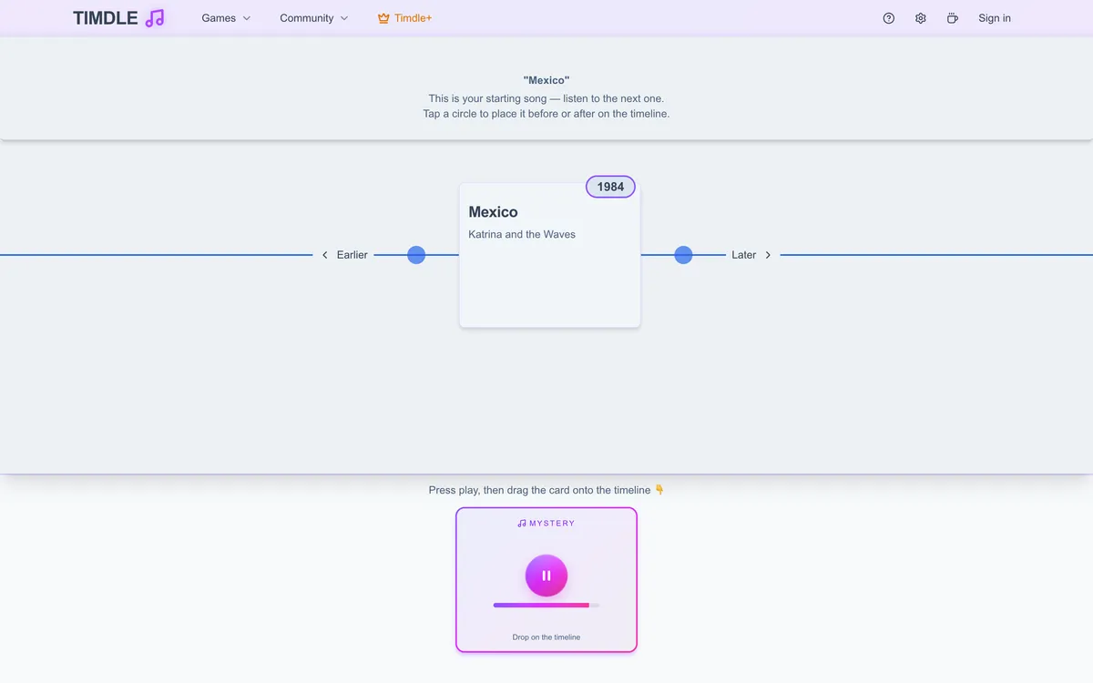
Task: Click the Timdle+ crown icon
Action: click(383, 18)
